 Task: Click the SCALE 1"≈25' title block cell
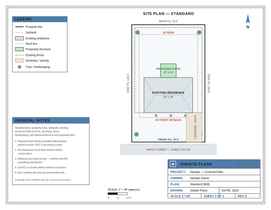[x=184, y=196]
